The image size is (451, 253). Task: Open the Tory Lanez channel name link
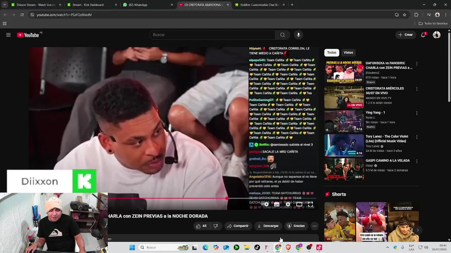[x=373, y=146]
